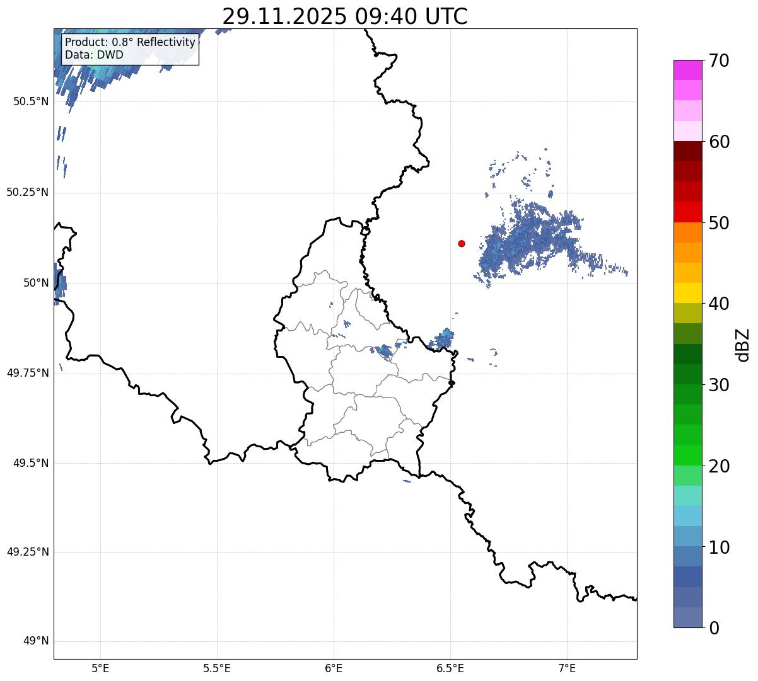
Task: Click the 5°E longitude label
Action: (x=100, y=668)
